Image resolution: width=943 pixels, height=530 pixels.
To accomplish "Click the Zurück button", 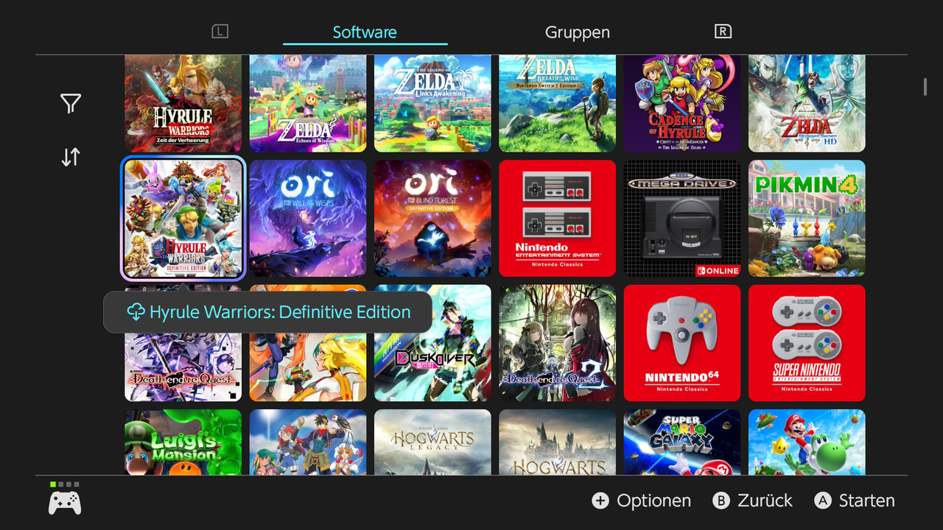I will tap(753, 501).
